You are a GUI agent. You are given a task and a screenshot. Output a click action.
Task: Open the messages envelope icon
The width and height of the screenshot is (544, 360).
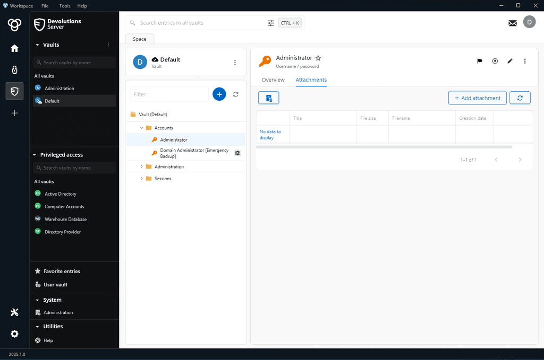513,23
